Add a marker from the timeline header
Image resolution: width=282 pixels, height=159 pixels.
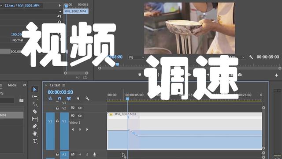coord(78,98)
